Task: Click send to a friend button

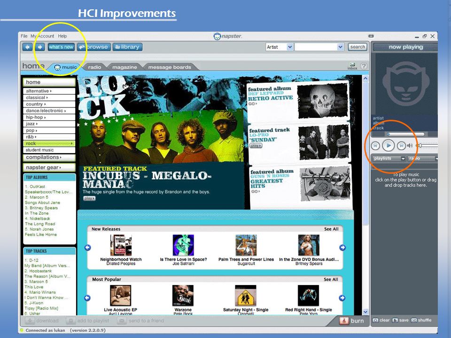Action: tap(141, 321)
